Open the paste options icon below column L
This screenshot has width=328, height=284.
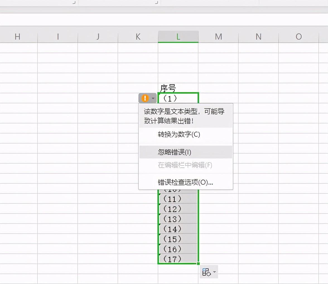point(206,272)
